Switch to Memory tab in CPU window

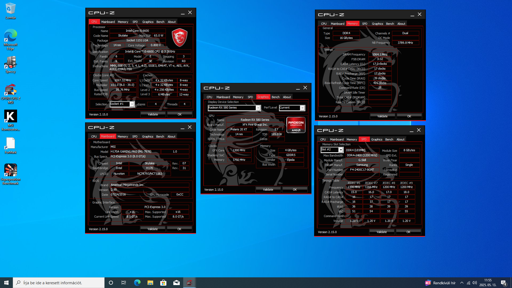[123, 22]
